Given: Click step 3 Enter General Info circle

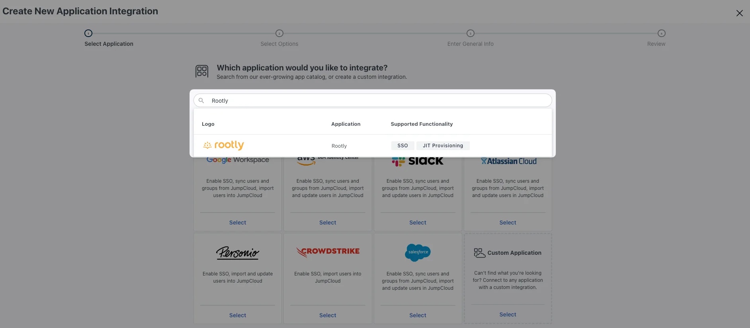Looking at the screenshot, I should click(471, 33).
